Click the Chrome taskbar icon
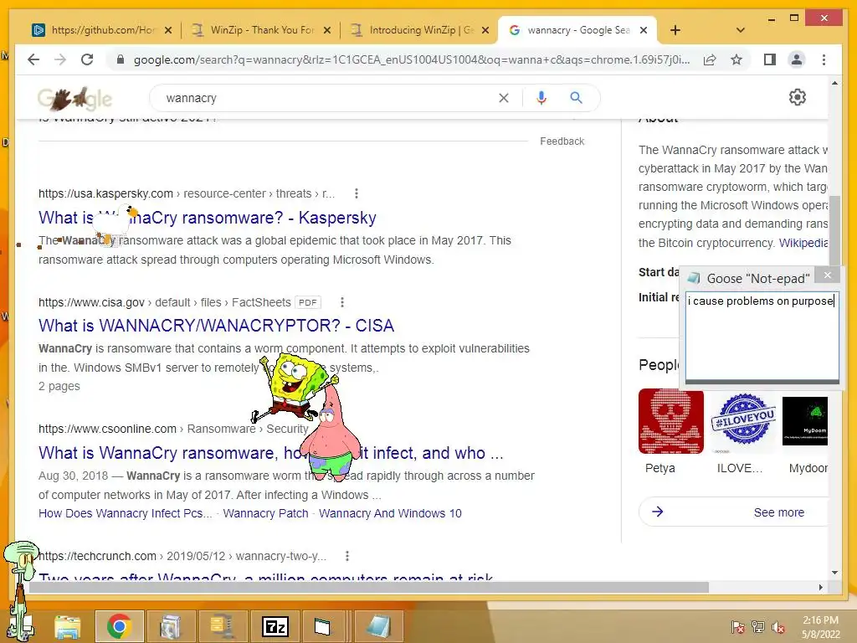Screen dimensions: 857x643 point(120,626)
